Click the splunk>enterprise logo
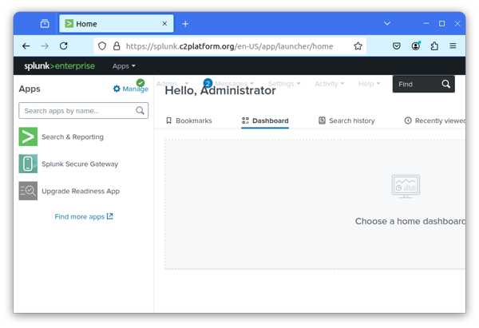The width and height of the screenshot is (479, 328). [59, 66]
